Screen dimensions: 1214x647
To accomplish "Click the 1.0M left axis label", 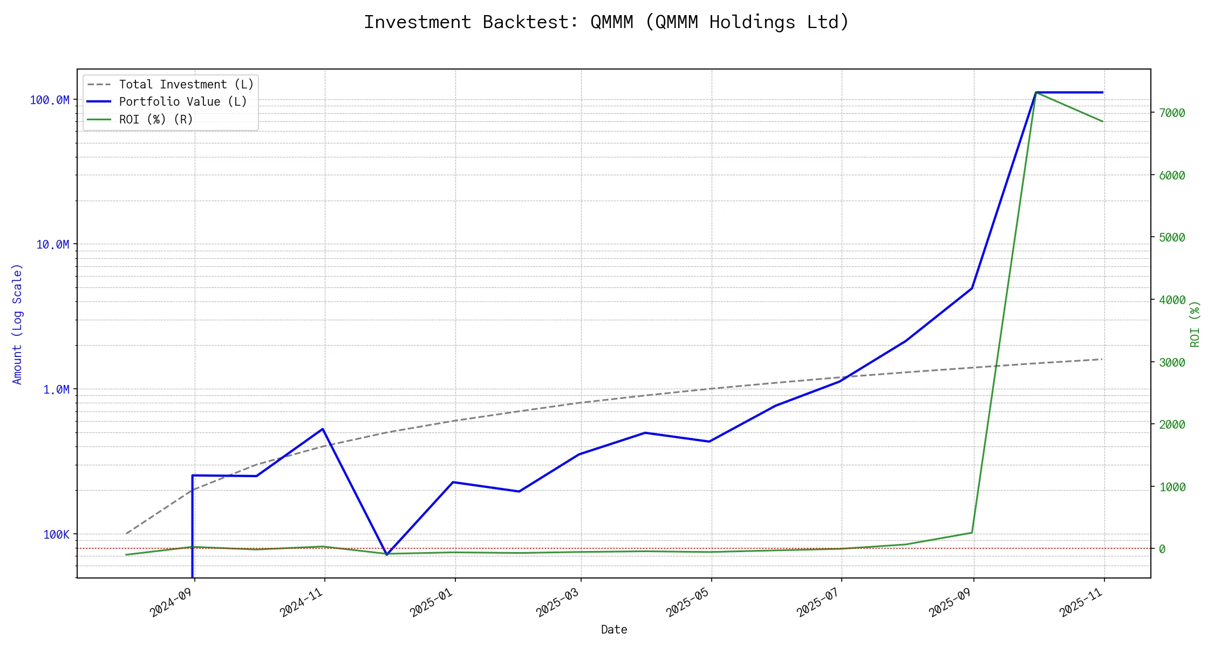I will [x=56, y=389].
